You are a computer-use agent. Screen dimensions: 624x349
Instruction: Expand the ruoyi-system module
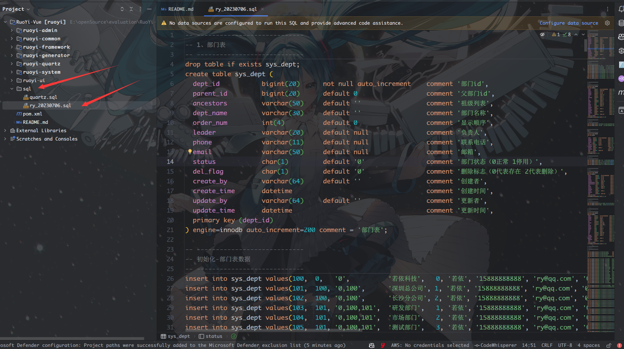(x=12, y=72)
